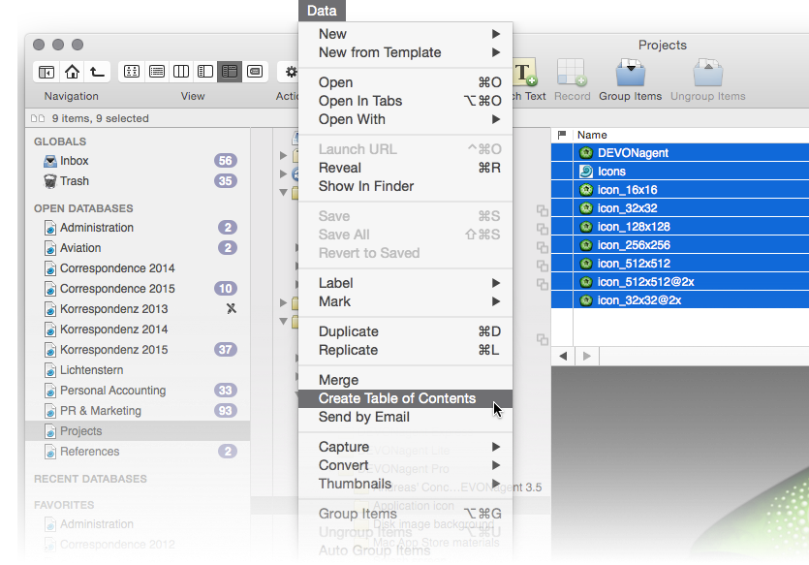Switch to the tag view button
Image resolution: width=809 pixels, height=565 pixels.
[255, 72]
